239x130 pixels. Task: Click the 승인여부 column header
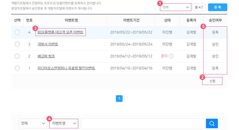click(x=215, y=20)
